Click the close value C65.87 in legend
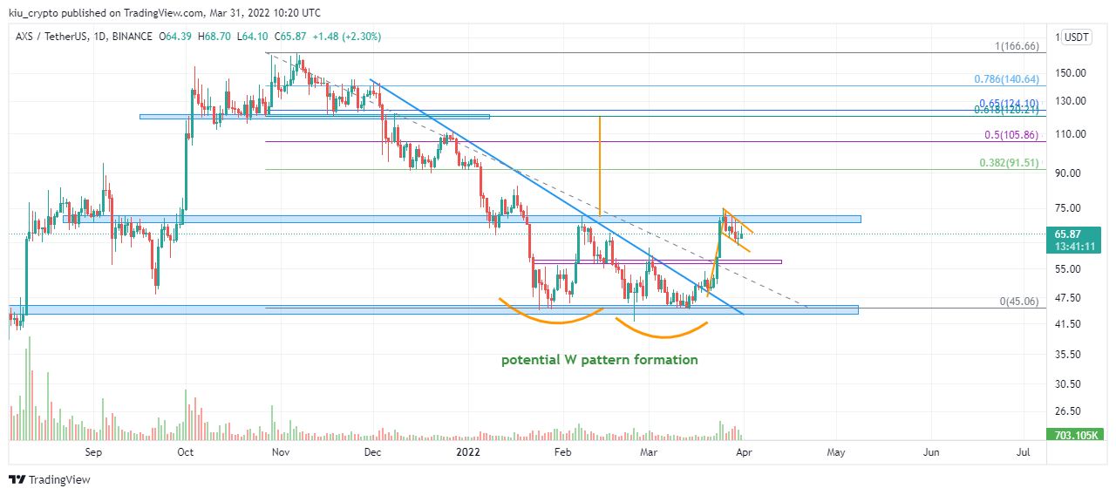This screenshot has height=495, width=1116. 291,37
